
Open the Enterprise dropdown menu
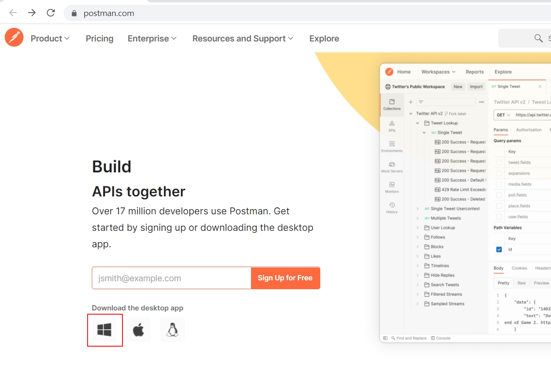click(152, 38)
